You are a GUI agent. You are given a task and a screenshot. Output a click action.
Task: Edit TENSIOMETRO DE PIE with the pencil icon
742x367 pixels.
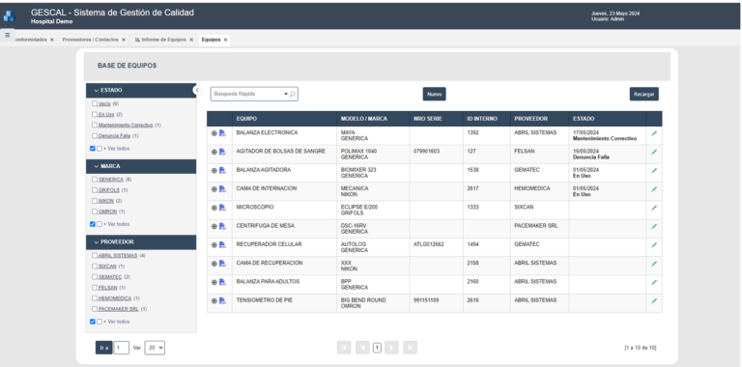tap(654, 300)
